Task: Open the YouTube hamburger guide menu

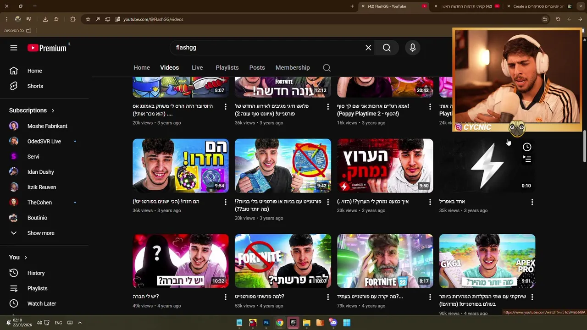Action: tap(14, 48)
